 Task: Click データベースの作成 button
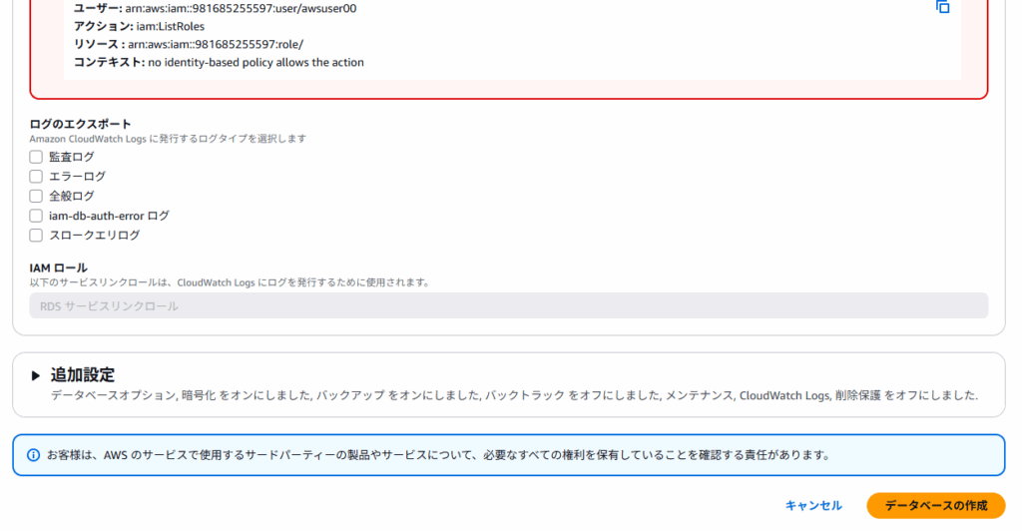(936, 506)
